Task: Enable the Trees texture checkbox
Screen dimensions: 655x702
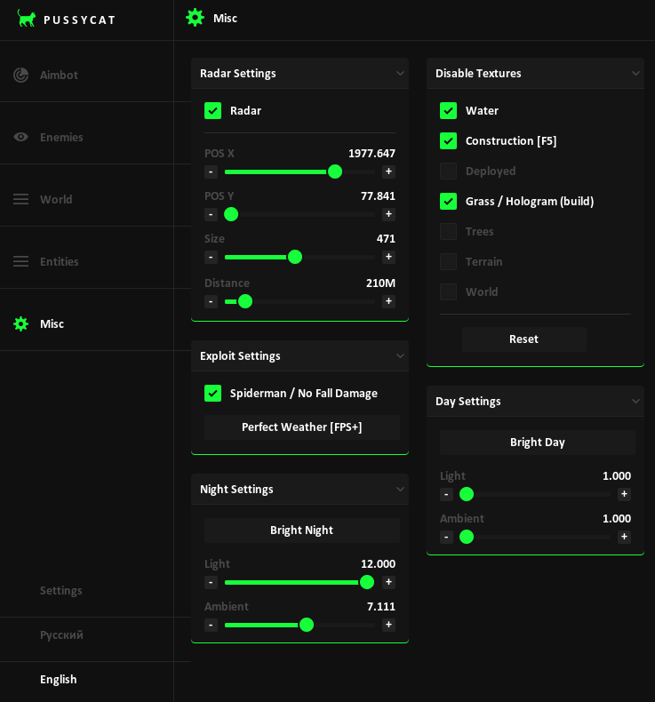Action: coord(448,231)
